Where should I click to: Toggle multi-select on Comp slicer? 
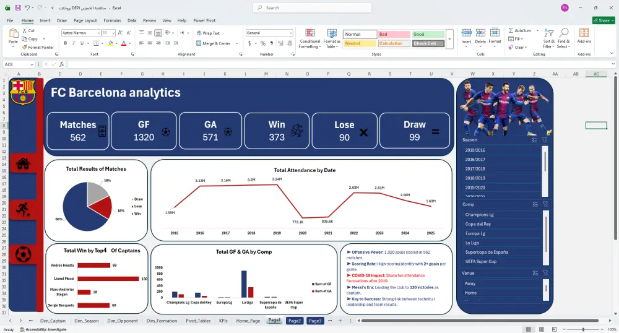point(535,204)
